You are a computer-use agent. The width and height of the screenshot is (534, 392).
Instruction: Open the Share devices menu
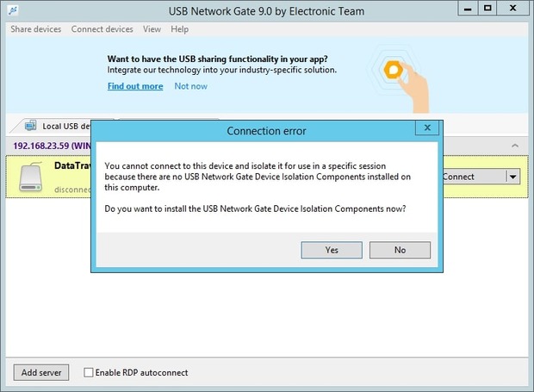click(36, 29)
